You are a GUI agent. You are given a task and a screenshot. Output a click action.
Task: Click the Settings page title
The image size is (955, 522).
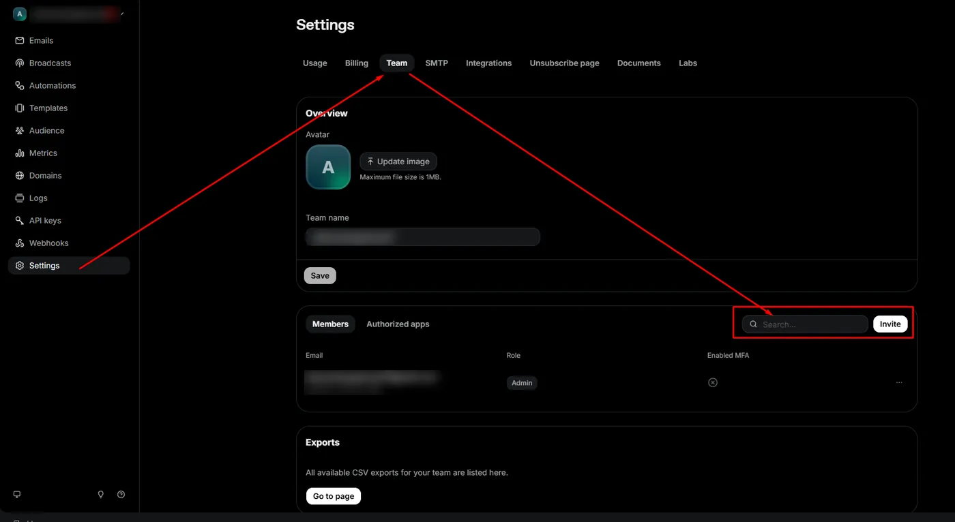pos(325,25)
